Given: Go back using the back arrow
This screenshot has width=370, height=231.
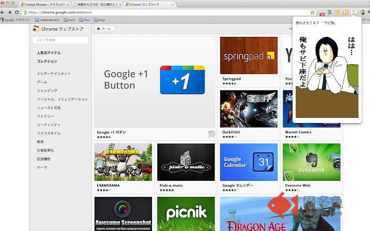Looking at the screenshot, I should tap(2, 12).
